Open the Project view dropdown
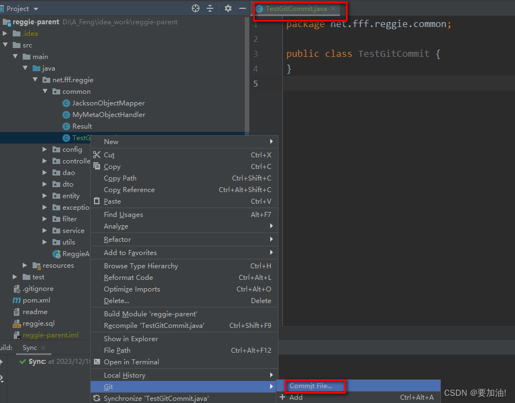515x403 pixels. point(36,9)
